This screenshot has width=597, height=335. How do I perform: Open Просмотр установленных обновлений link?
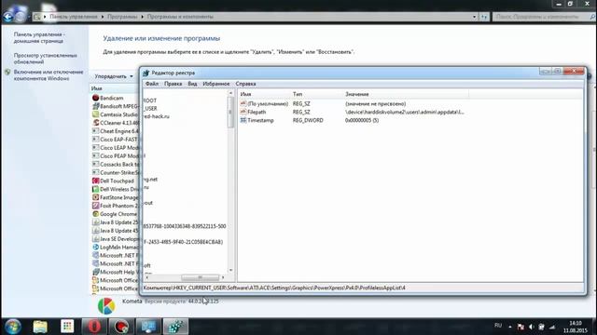pos(46,59)
